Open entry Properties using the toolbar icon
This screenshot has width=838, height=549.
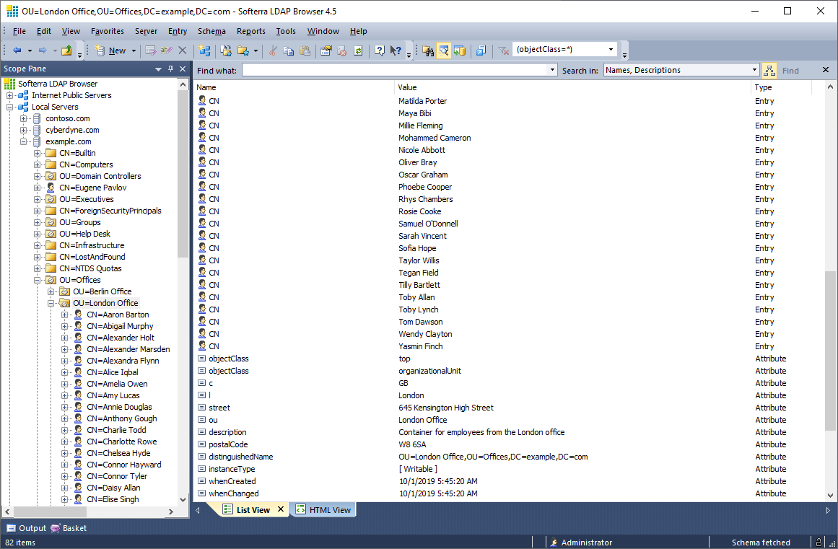click(326, 50)
